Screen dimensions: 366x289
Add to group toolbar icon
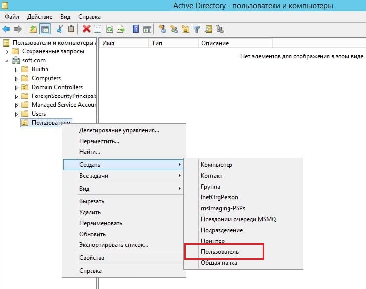[220, 29]
